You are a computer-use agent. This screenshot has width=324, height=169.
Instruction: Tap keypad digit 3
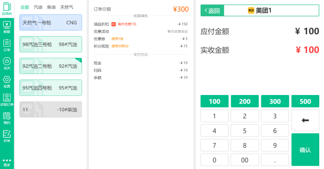click(275, 116)
